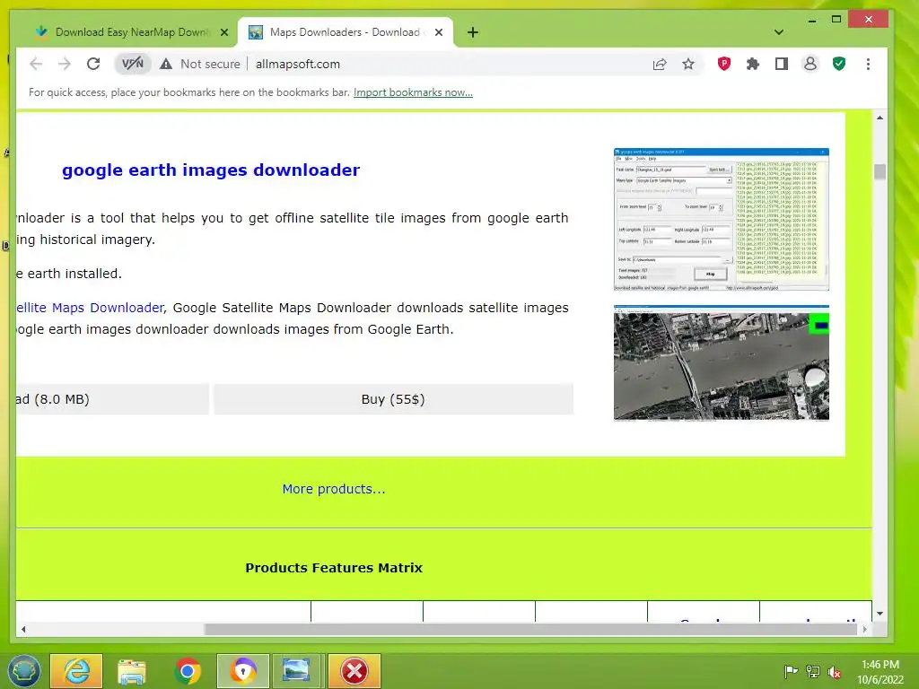Viewport: 919px width, 689px height.
Task: View the satellite river image thumbnail
Action: (722, 362)
